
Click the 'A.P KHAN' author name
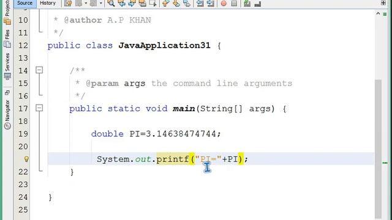tap(129, 20)
